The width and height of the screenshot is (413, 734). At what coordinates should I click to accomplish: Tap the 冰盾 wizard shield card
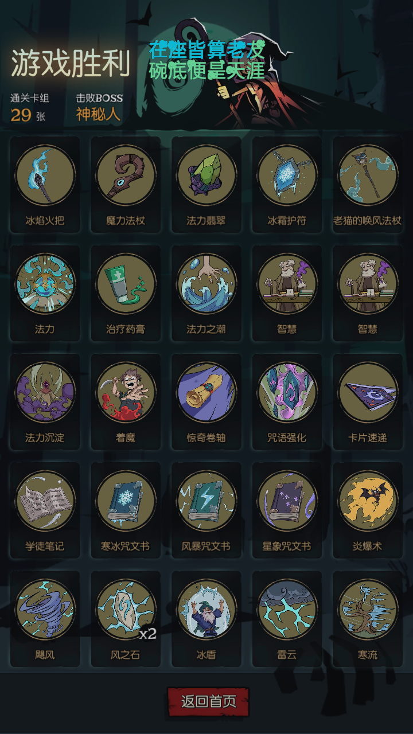pyautogui.click(x=206, y=609)
